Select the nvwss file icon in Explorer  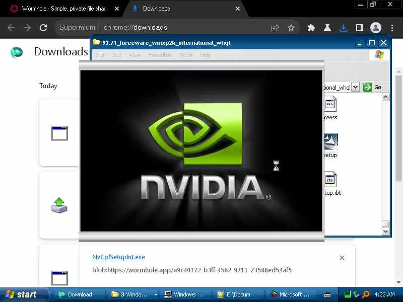tap(330, 104)
